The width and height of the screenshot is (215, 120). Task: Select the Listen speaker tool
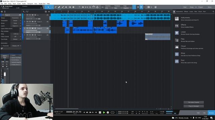(x=74, y=7)
